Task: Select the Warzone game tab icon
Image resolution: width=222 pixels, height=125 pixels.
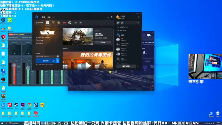Action: 47,23
